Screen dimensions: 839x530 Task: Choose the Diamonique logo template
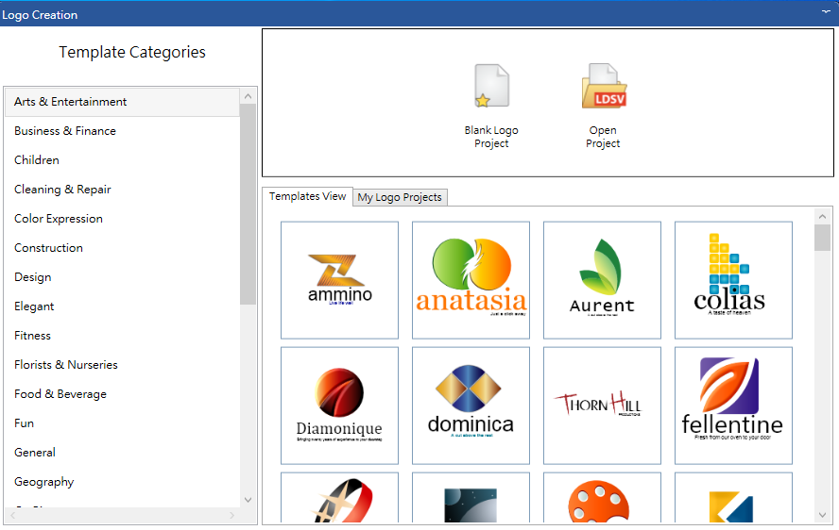tap(340, 406)
